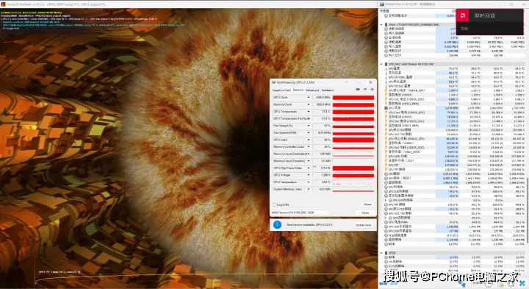Screen dimensions: 529x289
Task: Click the blue info icon in update banner
Action: pos(277,224)
